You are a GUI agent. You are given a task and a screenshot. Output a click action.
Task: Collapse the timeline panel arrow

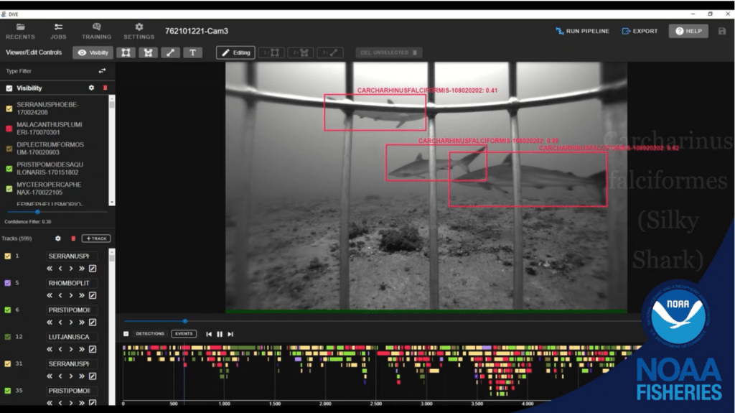pyautogui.click(x=126, y=334)
